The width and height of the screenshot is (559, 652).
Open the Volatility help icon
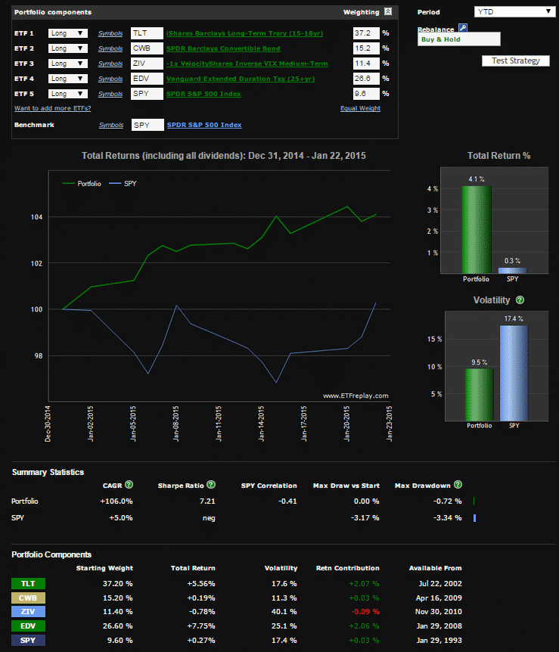pyautogui.click(x=520, y=300)
